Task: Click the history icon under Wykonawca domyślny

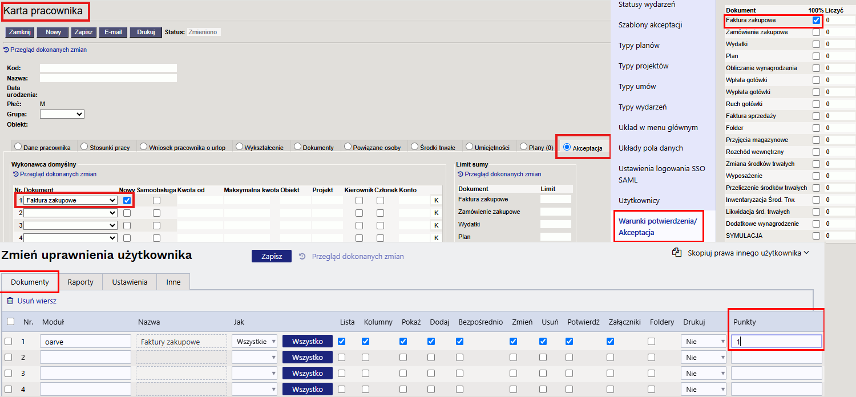Action: point(15,174)
